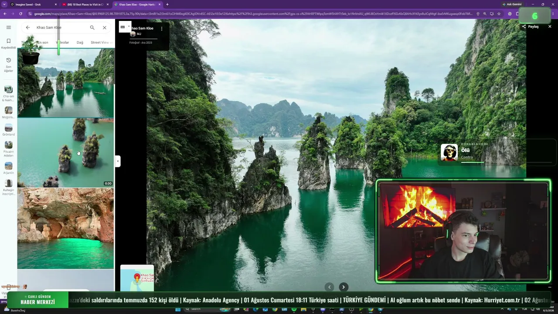Bookmark this page with star icon
Image resolution: width=558 pixels, height=314 pixels.
click(499, 14)
